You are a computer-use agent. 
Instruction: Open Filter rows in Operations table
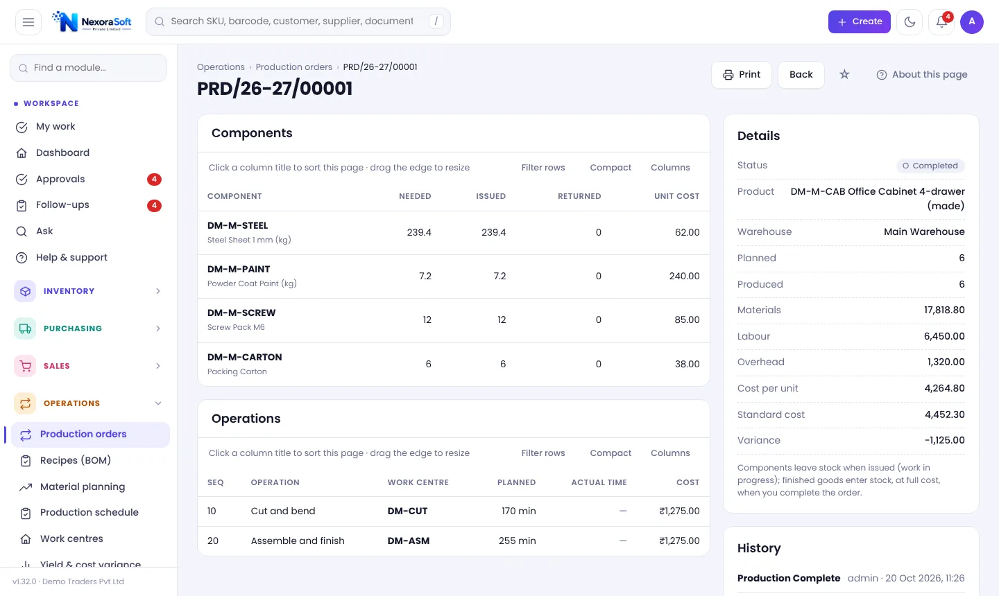[543, 453]
